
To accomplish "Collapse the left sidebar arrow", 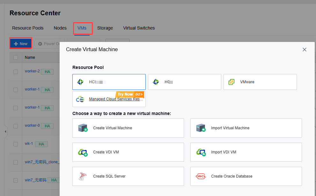I will pos(5,132).
